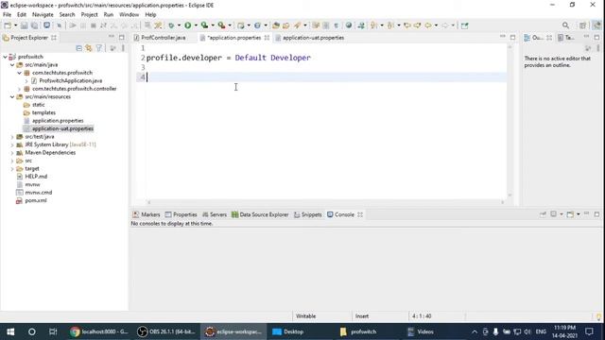This screenshot has height=340, width=605.
Task: Open the Project Explorer view menu
Action: (x=123, y=48)
